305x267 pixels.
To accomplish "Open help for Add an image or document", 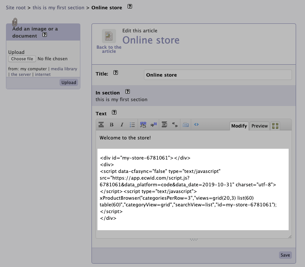I will click(x=45, y=35).
